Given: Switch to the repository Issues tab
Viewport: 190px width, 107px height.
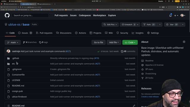Looking at the screenshot, I should [x=25, y=33].
